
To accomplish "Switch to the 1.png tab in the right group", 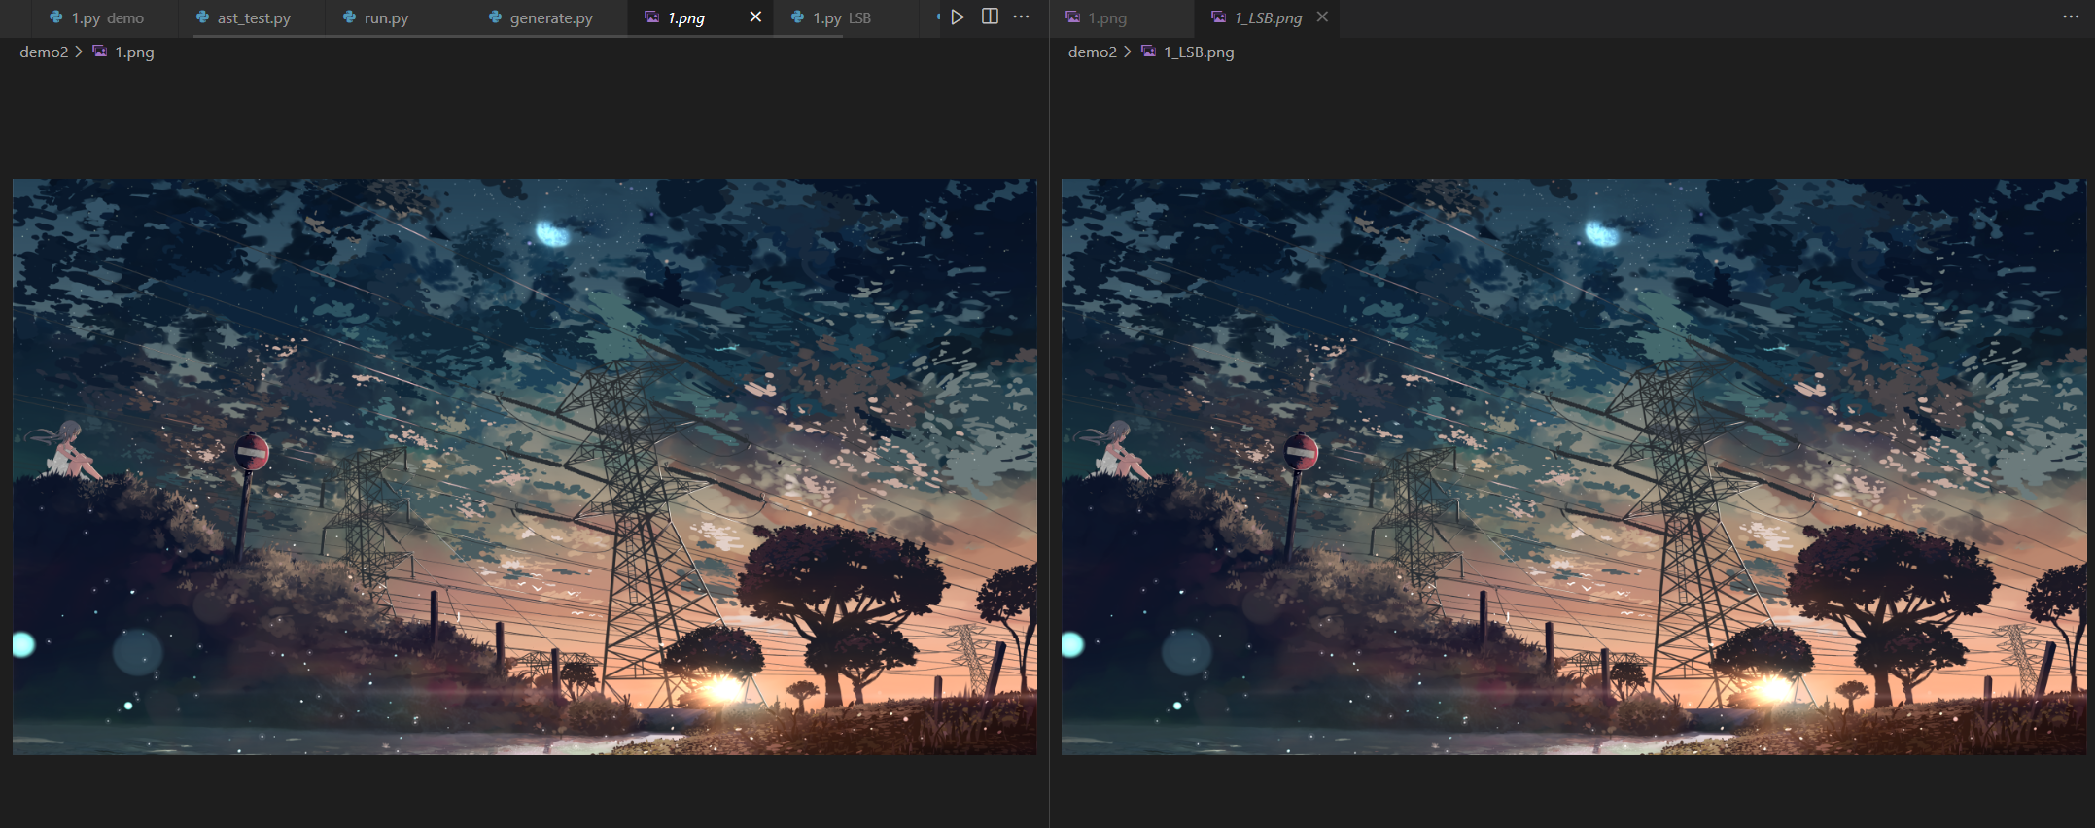I will tap(1122, 17).
